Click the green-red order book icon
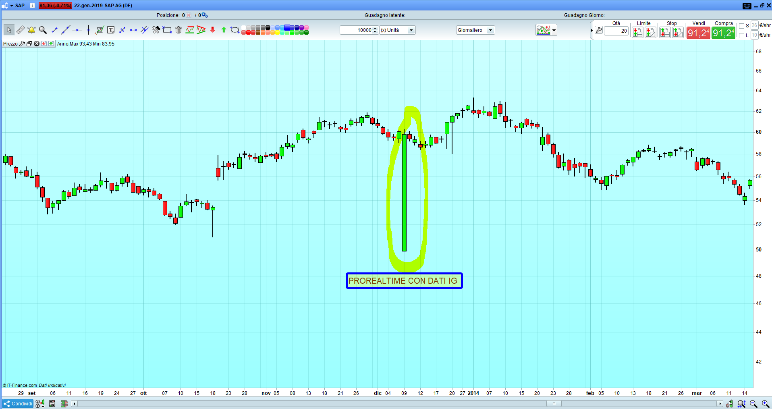 point(64,403)
